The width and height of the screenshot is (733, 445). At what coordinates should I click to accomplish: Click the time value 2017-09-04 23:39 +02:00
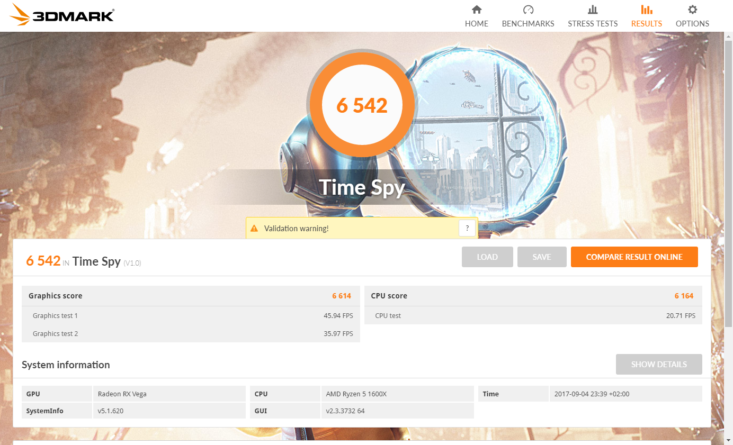[x=592, y=394]
